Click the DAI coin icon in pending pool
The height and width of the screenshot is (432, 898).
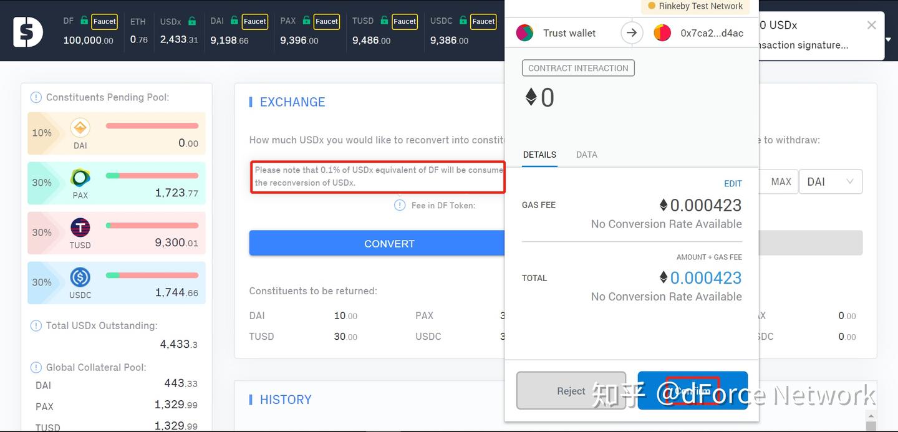(80, 128)
